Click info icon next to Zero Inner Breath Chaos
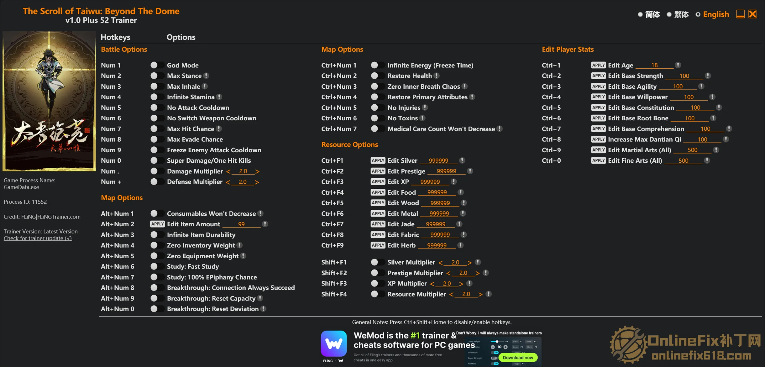This screenshot has height=367, width=765. 465,86
